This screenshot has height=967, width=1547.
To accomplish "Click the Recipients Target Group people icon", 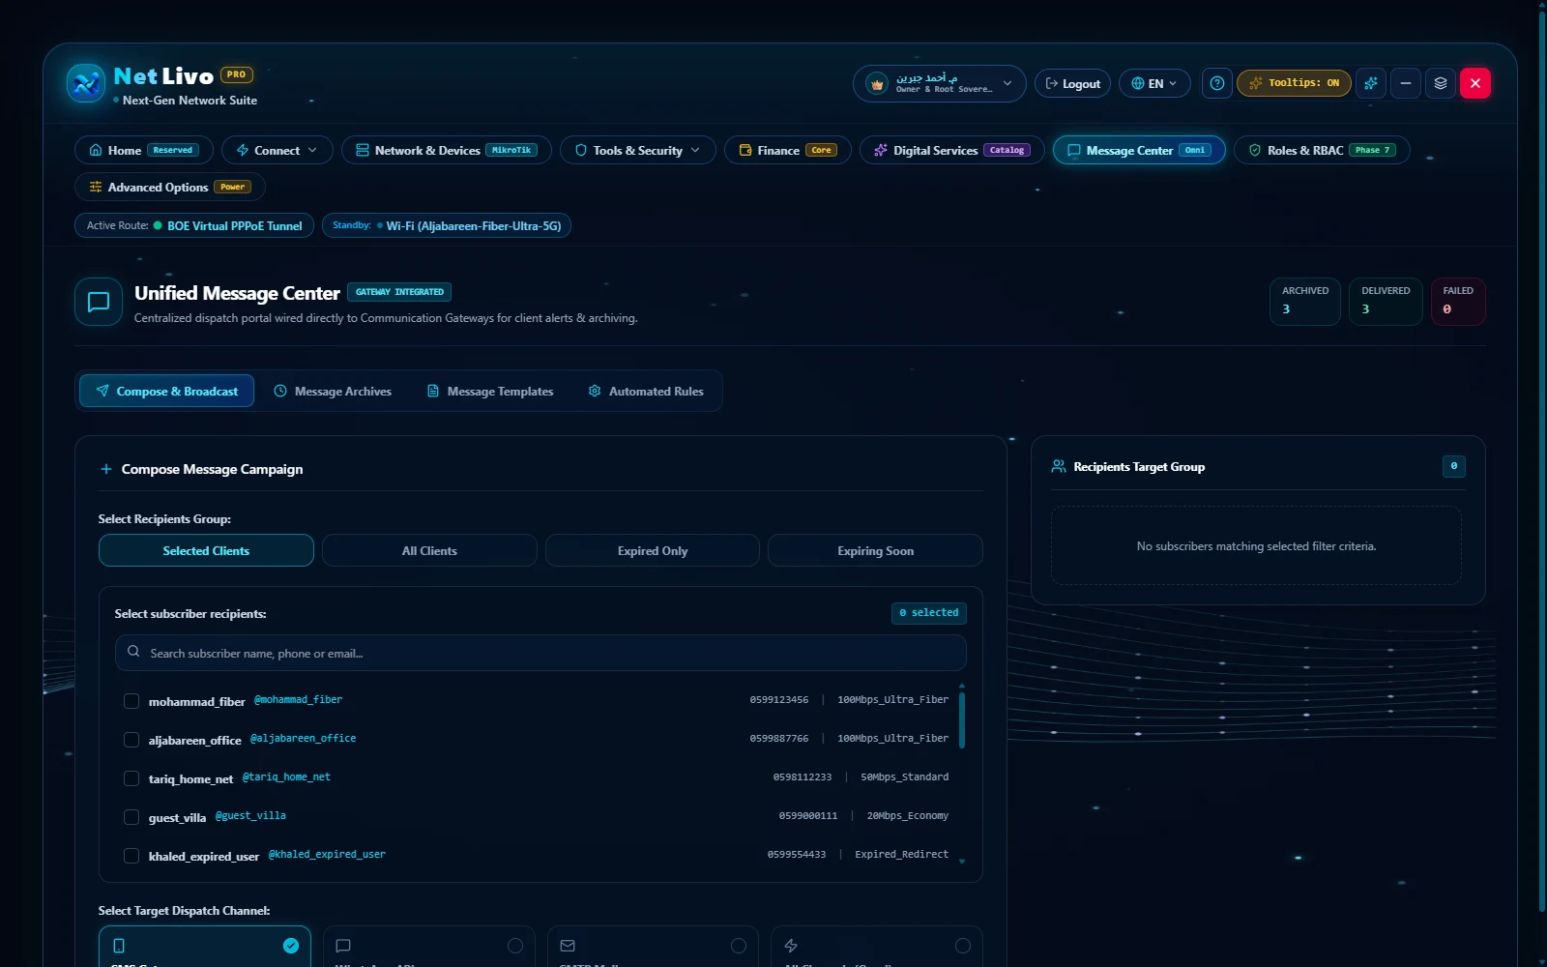I will tap(1059, 466).
